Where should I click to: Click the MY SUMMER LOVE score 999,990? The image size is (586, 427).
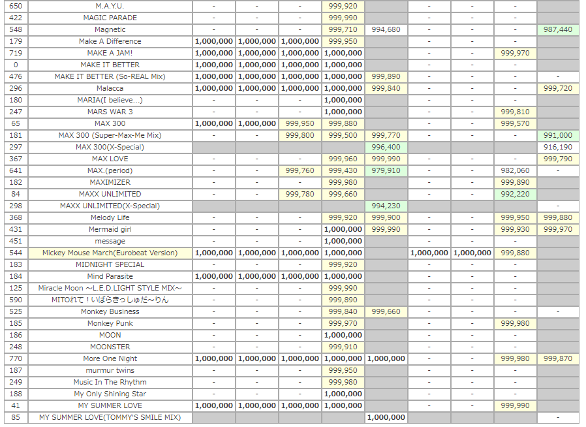tap(515, 405)
